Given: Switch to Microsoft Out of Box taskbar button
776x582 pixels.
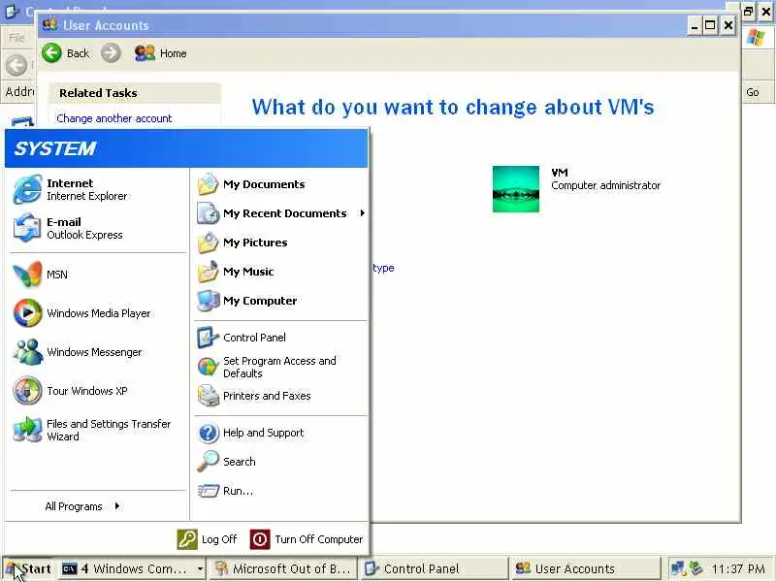Looking at the screenshot, I should click(x=283, y=569).
